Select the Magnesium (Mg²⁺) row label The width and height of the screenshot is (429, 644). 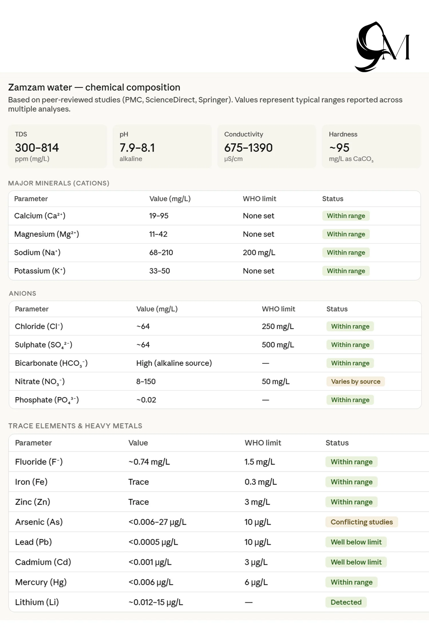47,234
